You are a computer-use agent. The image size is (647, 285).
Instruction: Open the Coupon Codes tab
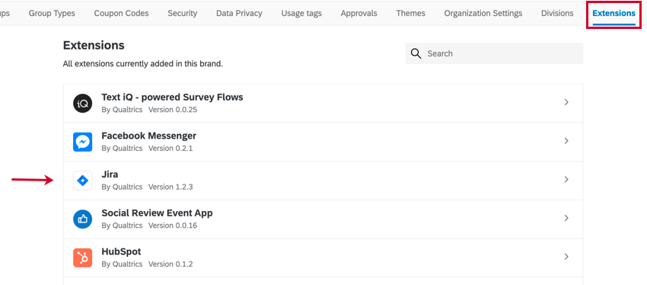coord(121,13)
